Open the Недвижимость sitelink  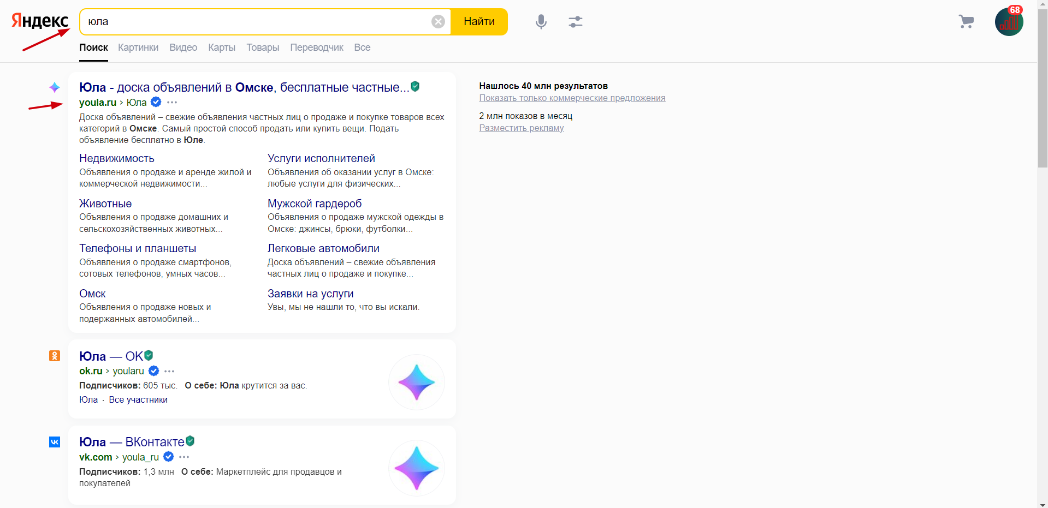(117, 158)
